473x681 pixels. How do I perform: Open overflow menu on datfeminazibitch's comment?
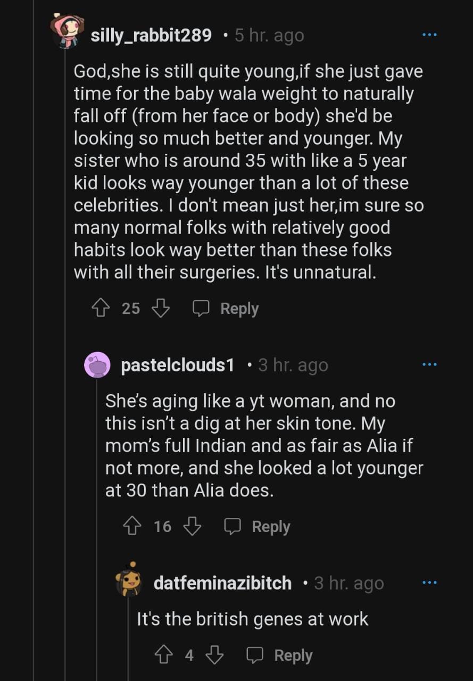[x=429, y=583]
